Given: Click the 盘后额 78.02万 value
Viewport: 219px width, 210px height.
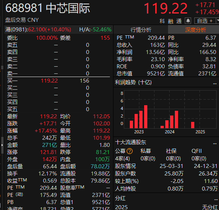Looking at the screenshot, I should point(100,166).
